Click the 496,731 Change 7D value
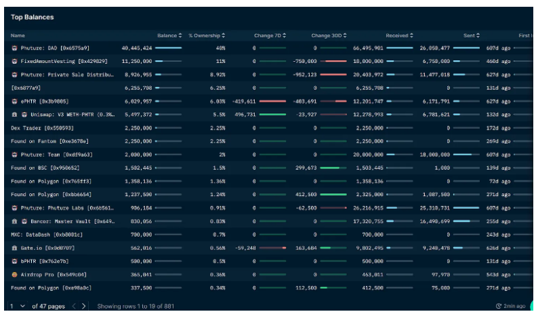The image size is (536, 314). [245, 115]
